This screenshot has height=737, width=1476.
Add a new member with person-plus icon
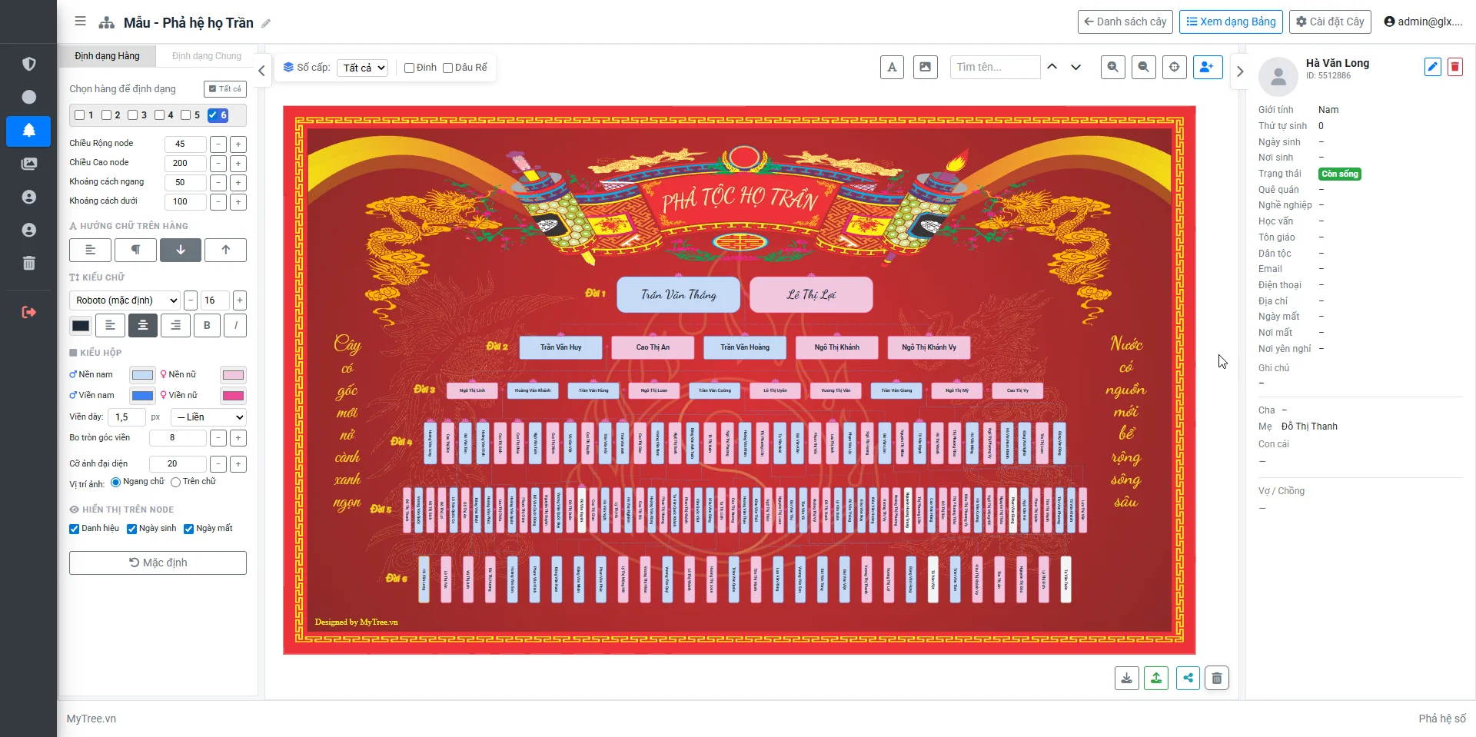tap(1207, 68)
